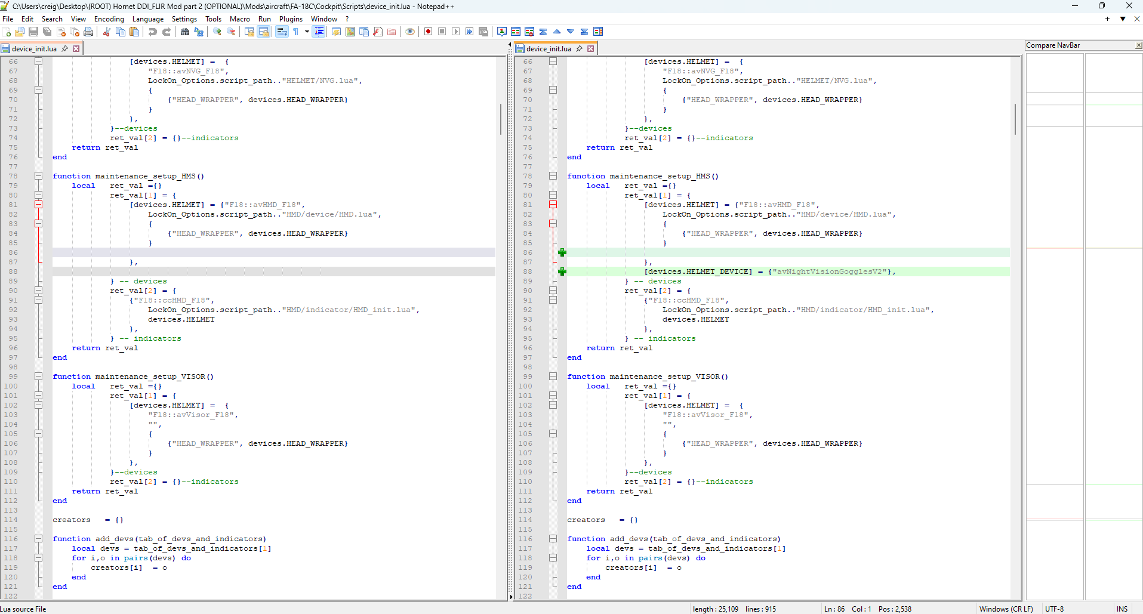Click the Print toolbar icon
This screenshot has height=614, width=1143.
88,32
